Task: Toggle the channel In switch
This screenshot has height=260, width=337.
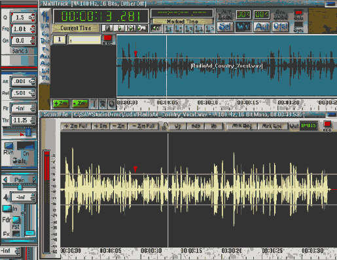Action: (7, 208)
